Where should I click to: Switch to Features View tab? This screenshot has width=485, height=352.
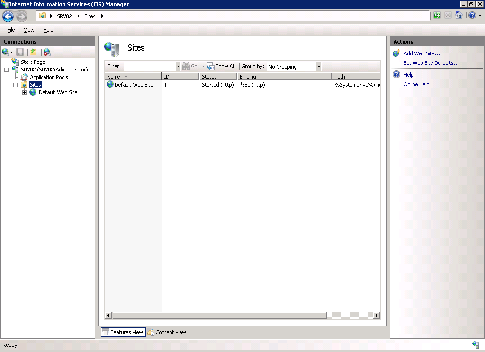(x=123, y=332)
